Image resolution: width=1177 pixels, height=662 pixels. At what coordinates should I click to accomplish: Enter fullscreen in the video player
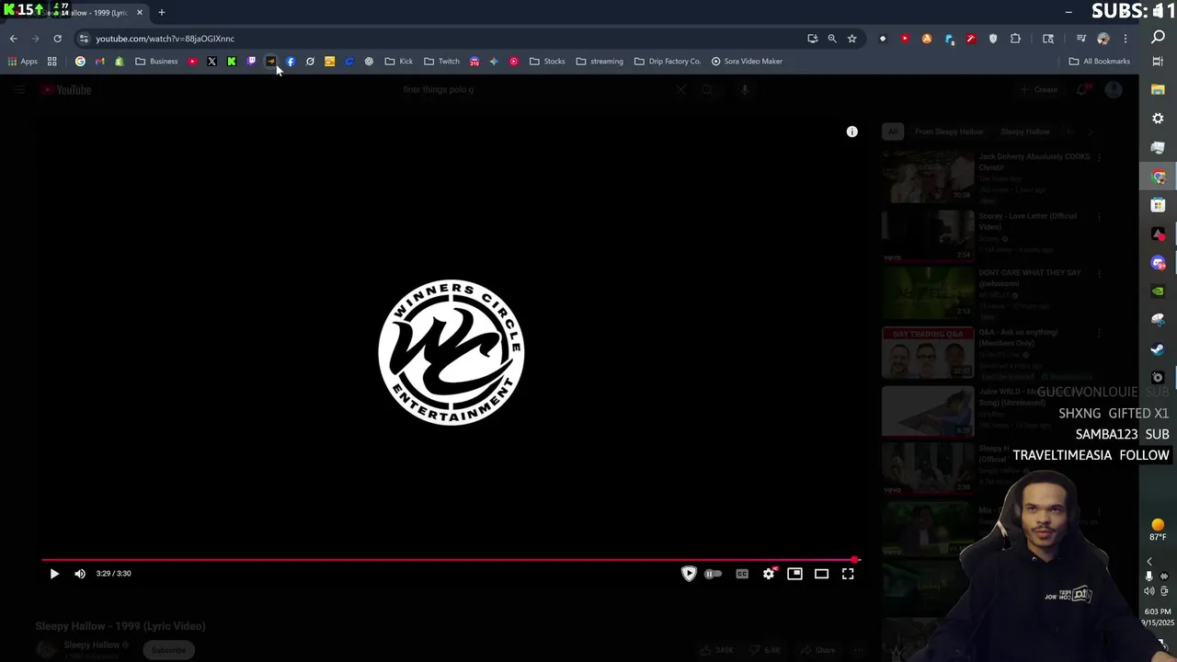click(x=848, y=574)
